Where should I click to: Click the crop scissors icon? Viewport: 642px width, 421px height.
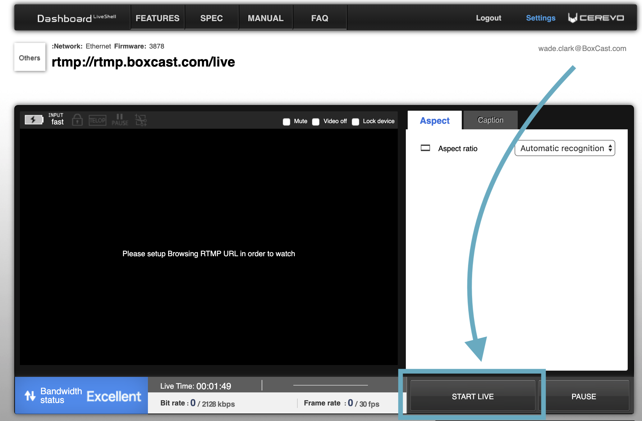141,120
